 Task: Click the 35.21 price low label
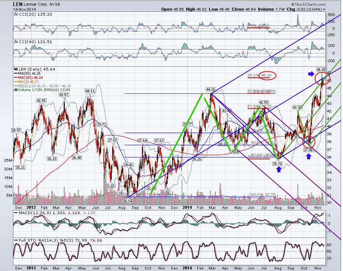(20, 167)
